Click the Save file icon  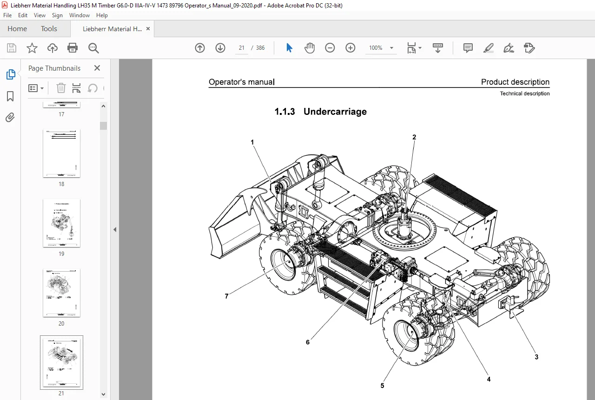point(12,48)
